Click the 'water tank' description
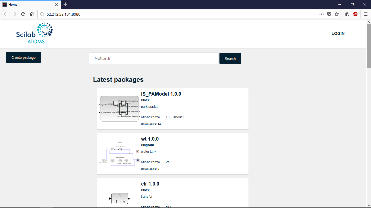371x208 pixels. pos(149,152)
